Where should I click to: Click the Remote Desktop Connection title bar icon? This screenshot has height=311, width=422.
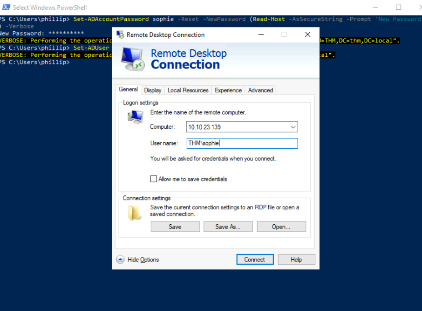pos(120,35)
